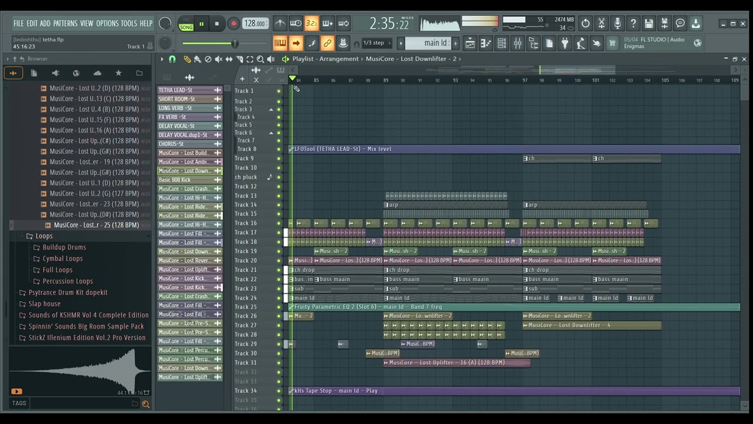Open the Piano roll icon
Viewport: 753px width, 424px height.
tap(486, 43)
